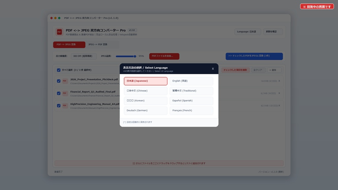This screenshot has width=338, height=190.
Task: Choose 日本語 (Japanese) as the language
Action: point(146,81)
